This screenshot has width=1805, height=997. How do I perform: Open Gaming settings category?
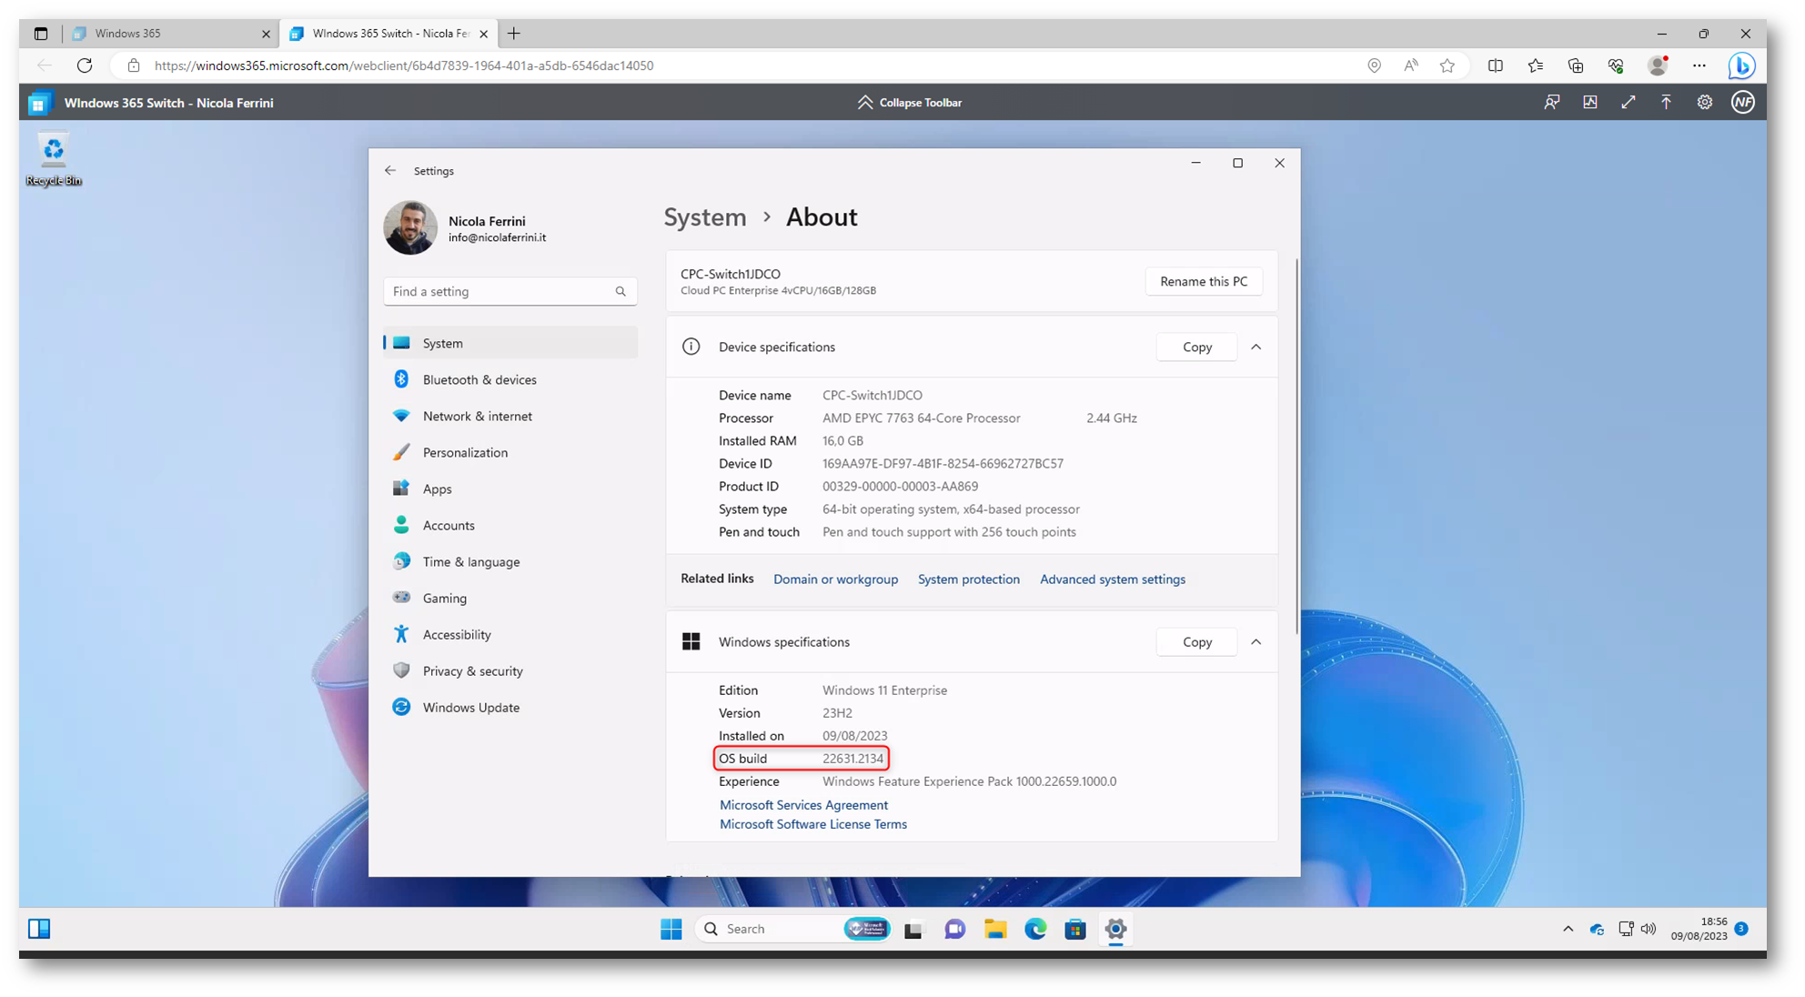click(510, 598)
